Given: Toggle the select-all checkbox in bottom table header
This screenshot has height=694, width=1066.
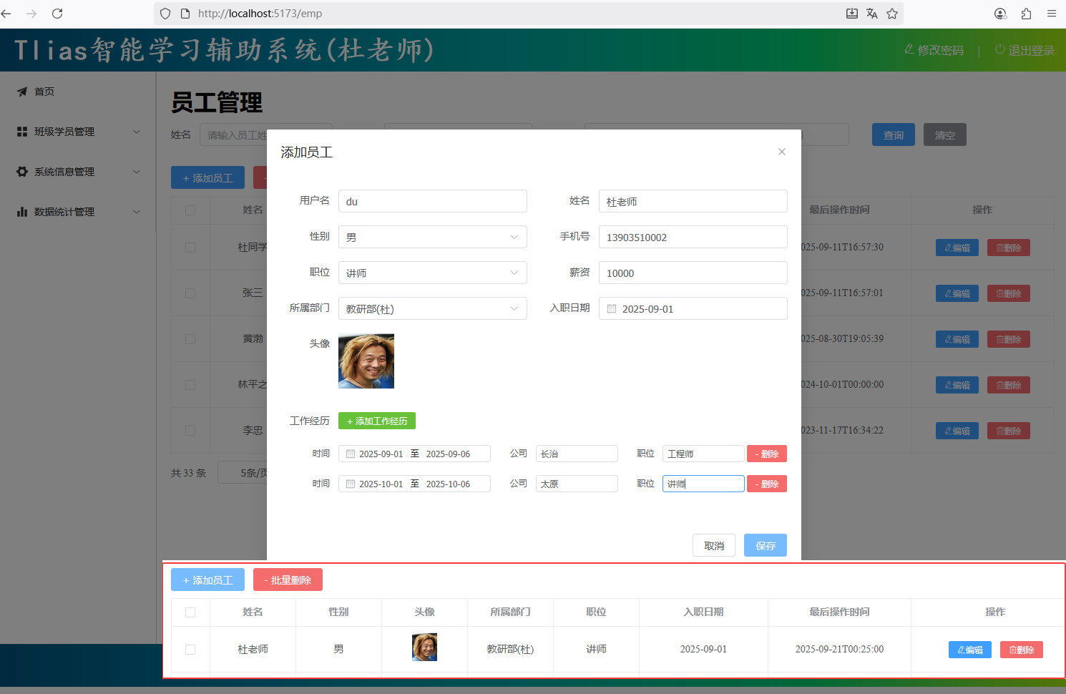Looking at the screenshot, I should pyautogui.click(x=190, y=612).
